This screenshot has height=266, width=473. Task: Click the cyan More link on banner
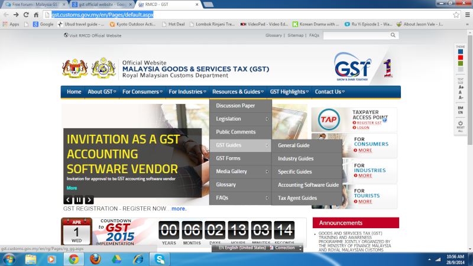72,188
